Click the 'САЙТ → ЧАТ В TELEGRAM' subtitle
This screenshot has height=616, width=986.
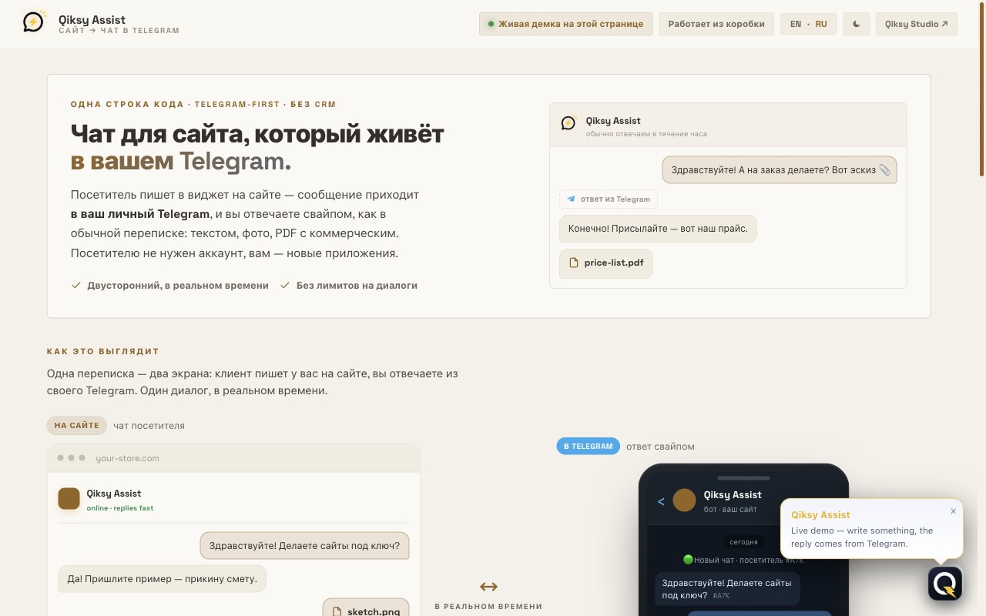point(119,31)
